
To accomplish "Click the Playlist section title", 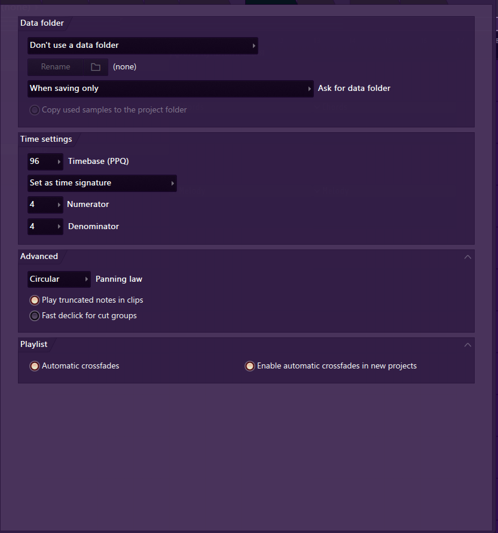I will pyautogui.click(x=33, y=345).
